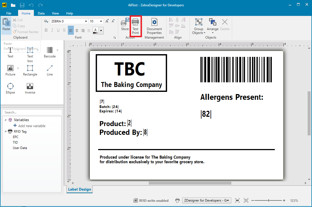This screenshot has height=207, width=312.
Task: Select the Inverse tool
Action: click(30, 88)
